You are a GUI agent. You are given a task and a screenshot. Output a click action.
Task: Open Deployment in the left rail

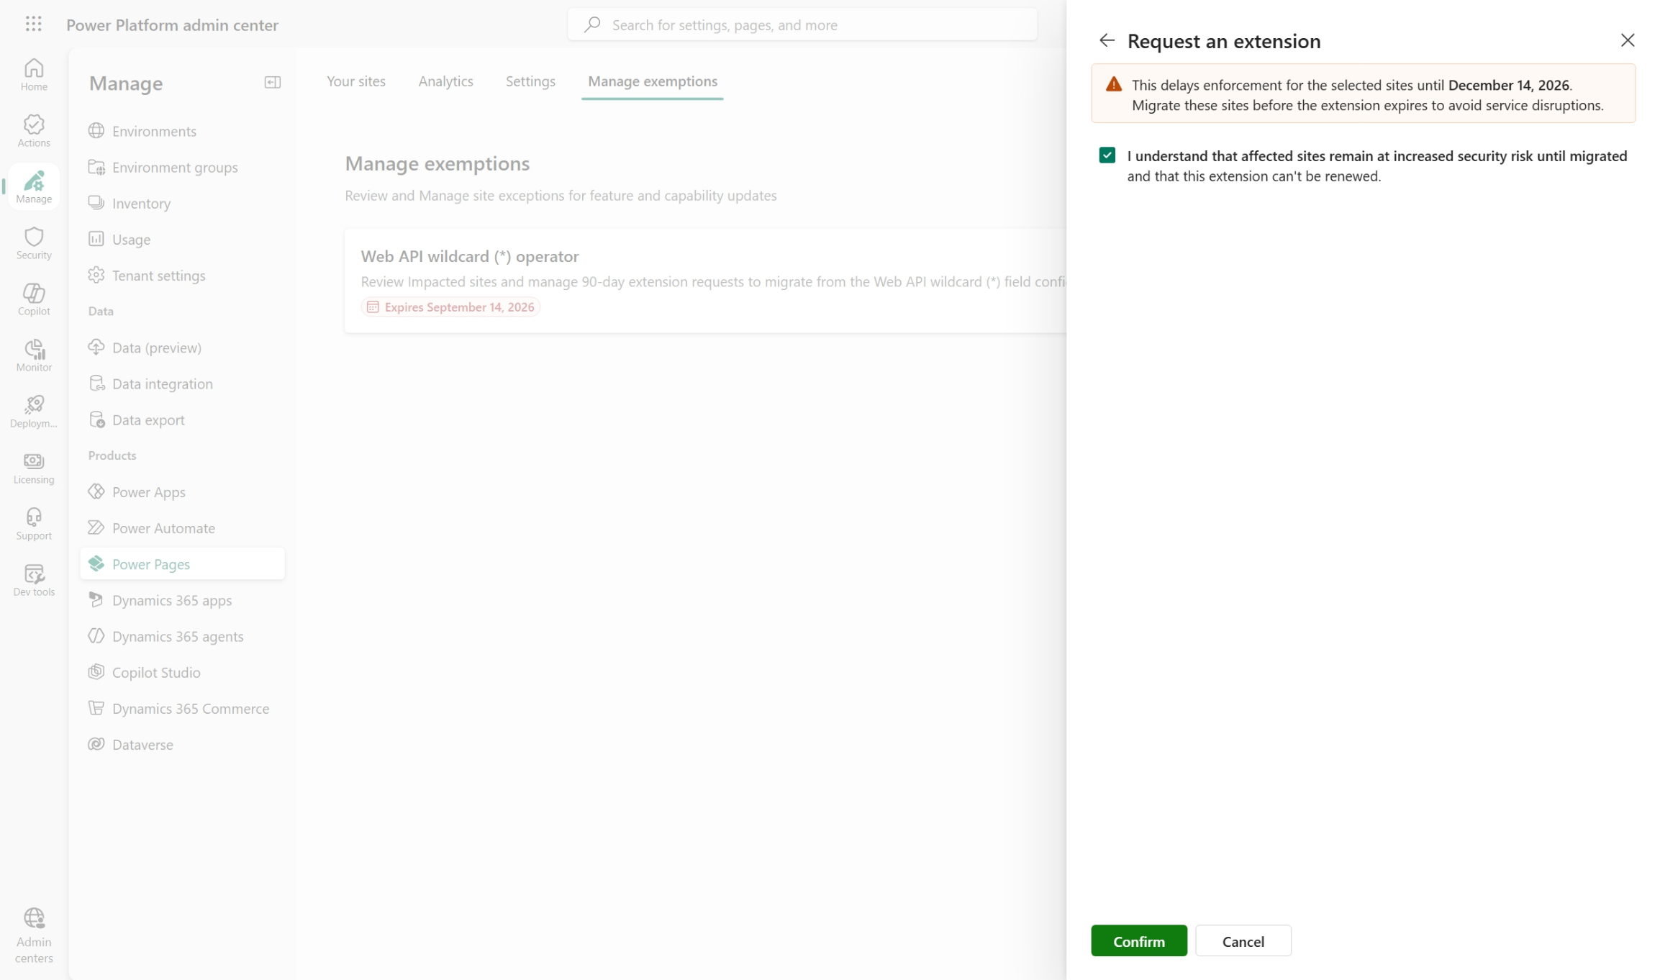(x=34, y=412)
